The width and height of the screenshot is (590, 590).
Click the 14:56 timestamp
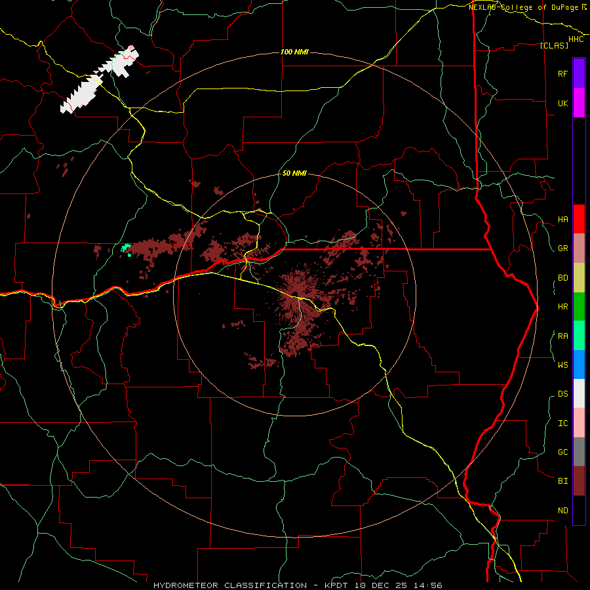[x=427, y=585]
